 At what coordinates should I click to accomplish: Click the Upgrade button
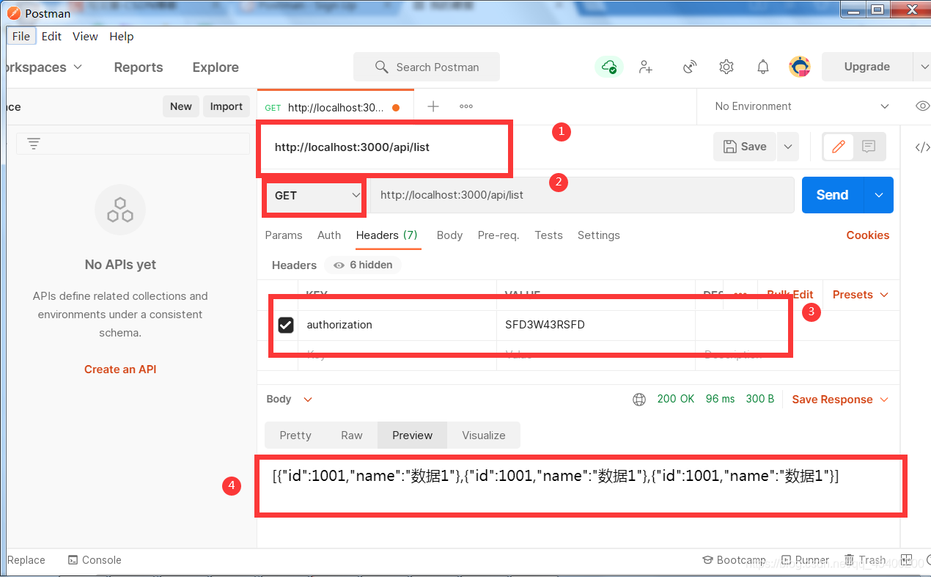(867, 67)
